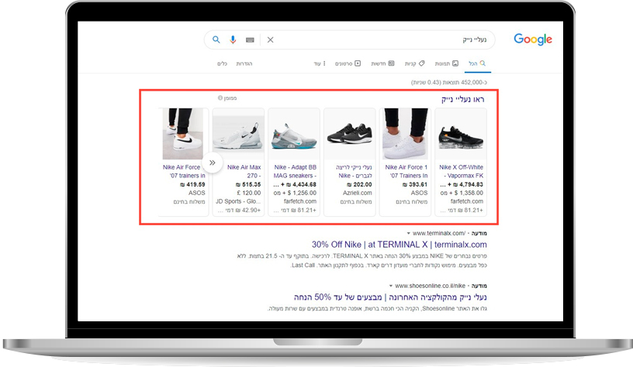Open Nike Air Max 270 product image

coord(238,134)
